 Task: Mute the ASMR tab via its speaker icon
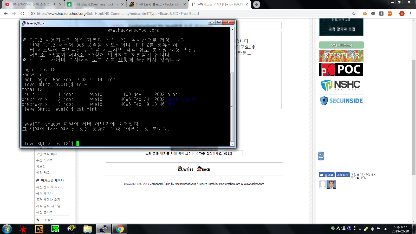(x=55, y=4)
